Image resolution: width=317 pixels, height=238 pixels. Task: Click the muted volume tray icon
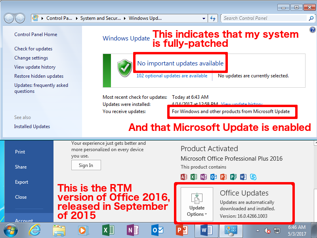point(267,230)
